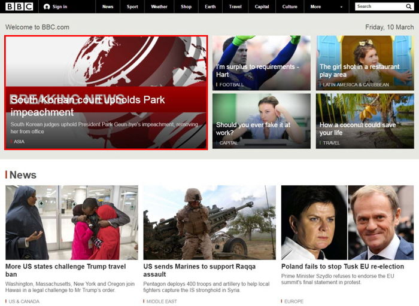Click the 'Friday, 10 March' date text

point(389,27)
